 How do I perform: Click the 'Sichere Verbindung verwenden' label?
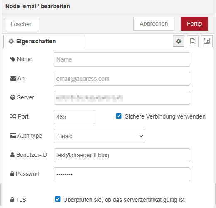pos(165,116)
